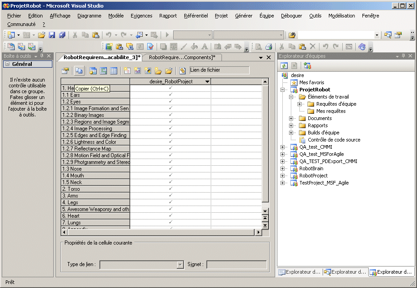Viewport: 417px width, 288px height.
Task: Expand the RobotBrain project node
Action: point(283,168)
